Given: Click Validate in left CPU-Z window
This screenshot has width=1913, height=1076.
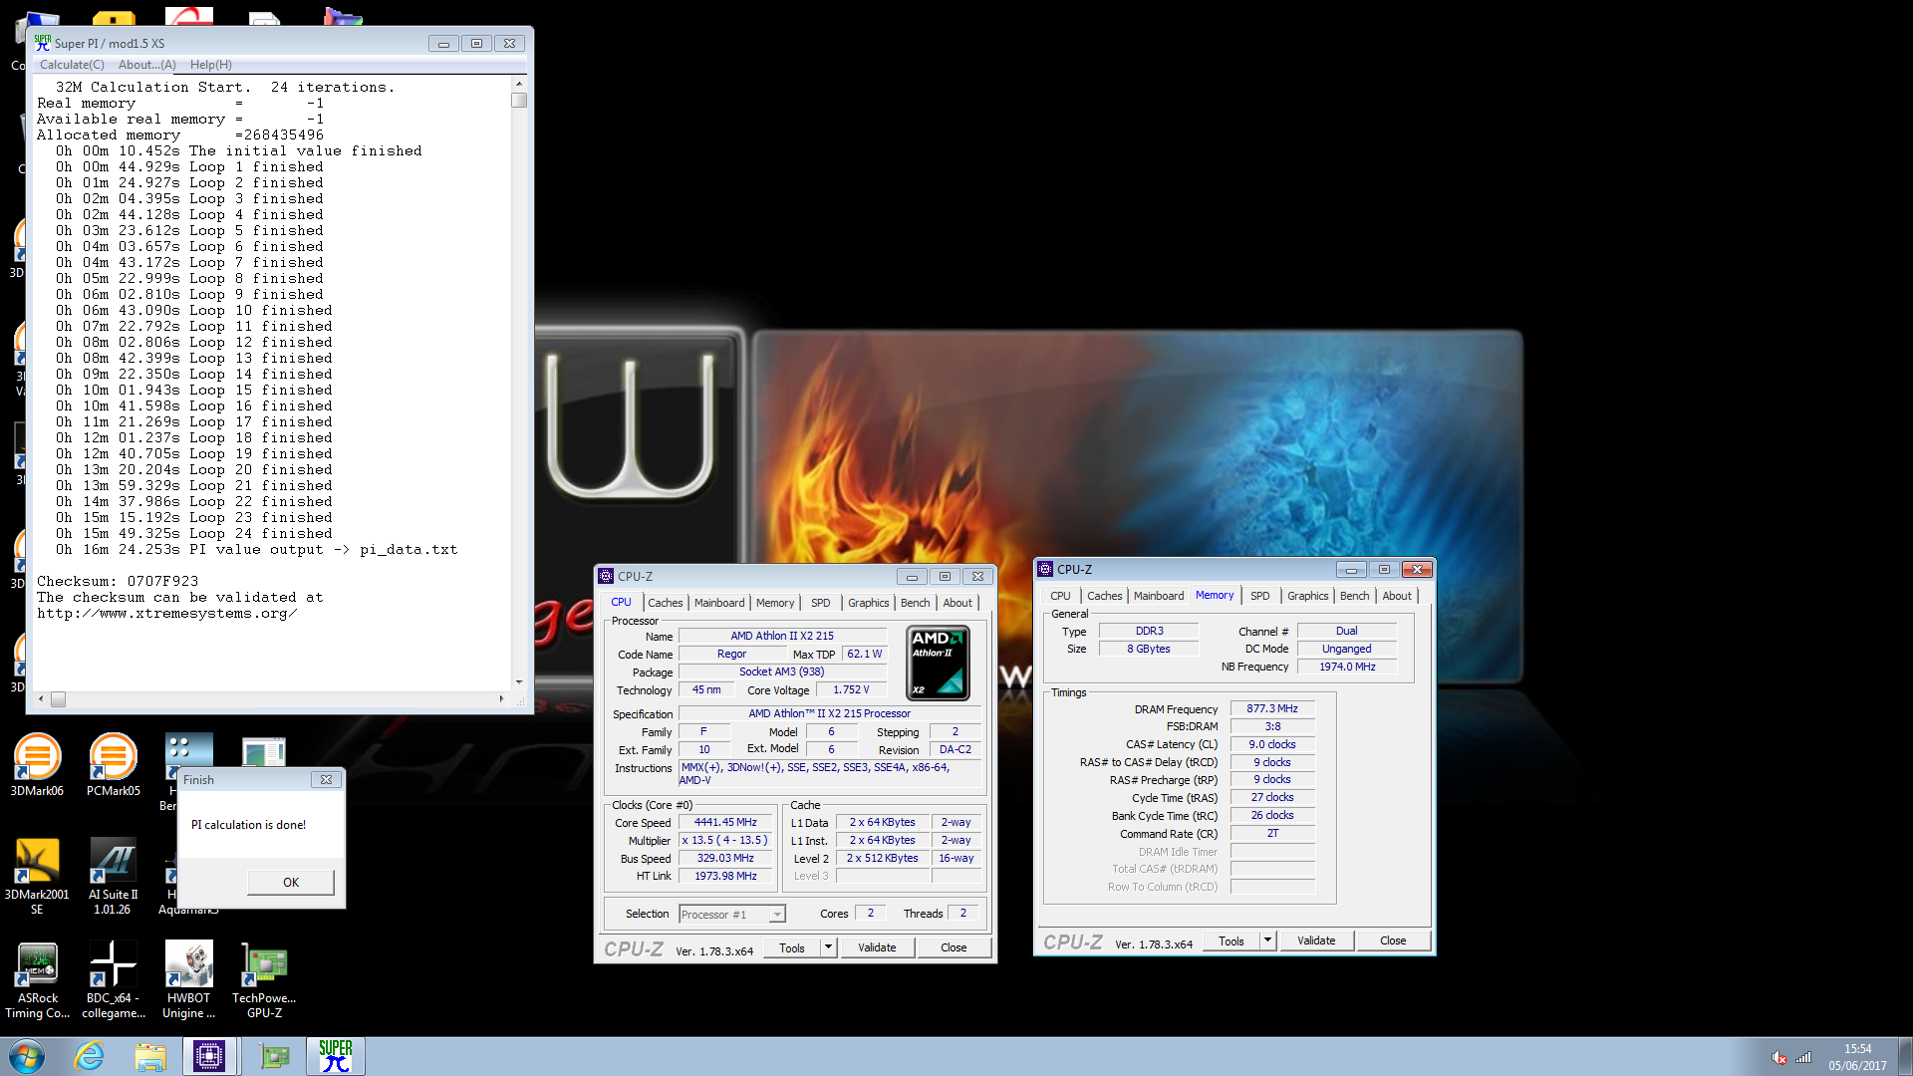Looking at the screenshot, I should click(x=877, y=947).
